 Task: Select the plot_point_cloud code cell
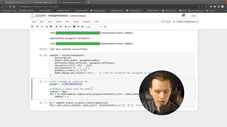click(122, 104)
